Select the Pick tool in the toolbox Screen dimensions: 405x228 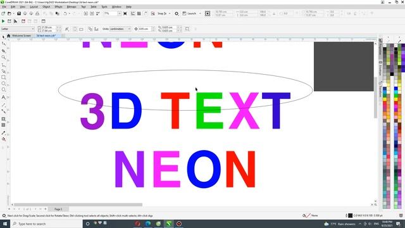click(x=4, y=37)
